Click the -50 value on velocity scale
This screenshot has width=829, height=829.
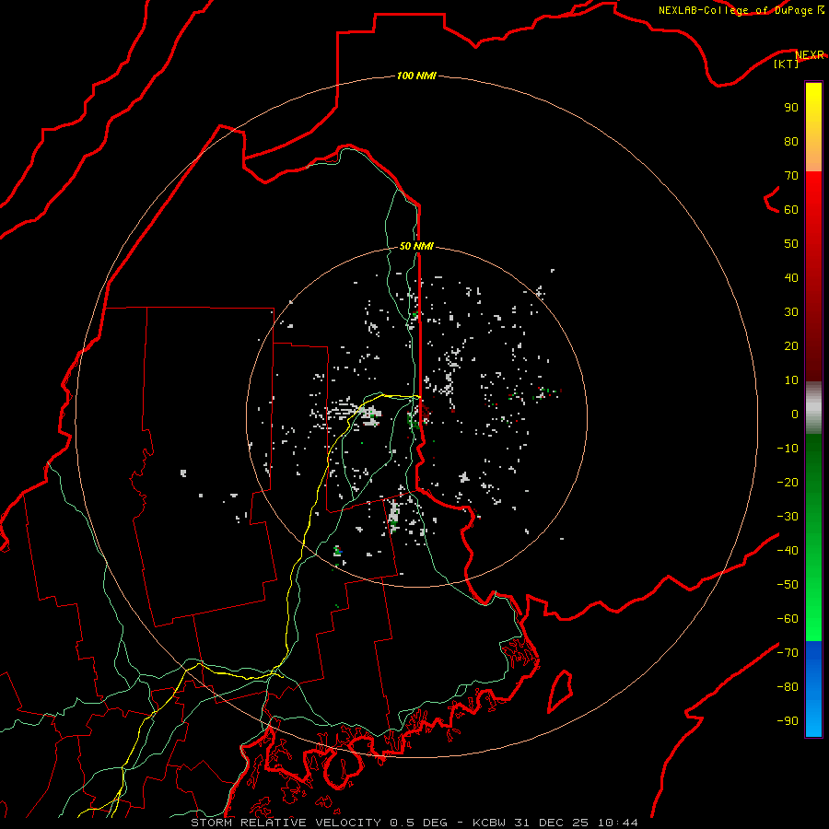(788, 585)
